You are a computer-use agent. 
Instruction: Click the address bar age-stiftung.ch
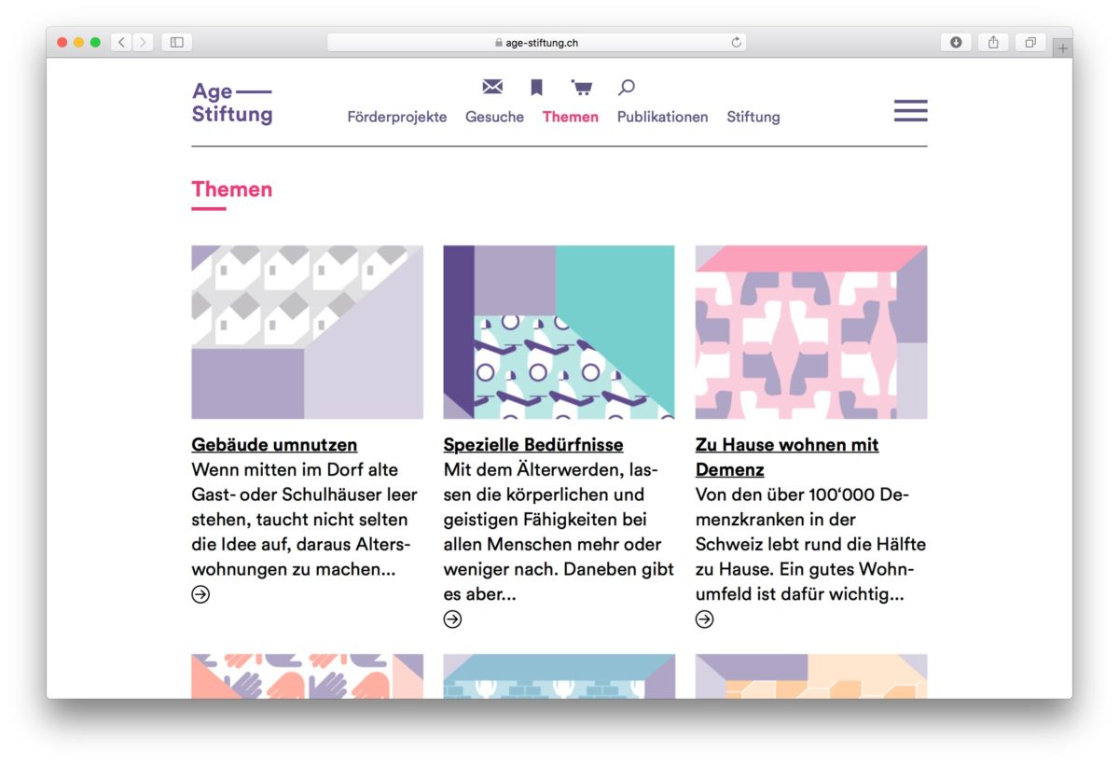536,42
